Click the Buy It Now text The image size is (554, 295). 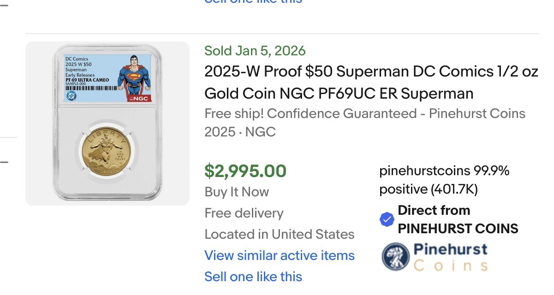[x=237, y=192]
